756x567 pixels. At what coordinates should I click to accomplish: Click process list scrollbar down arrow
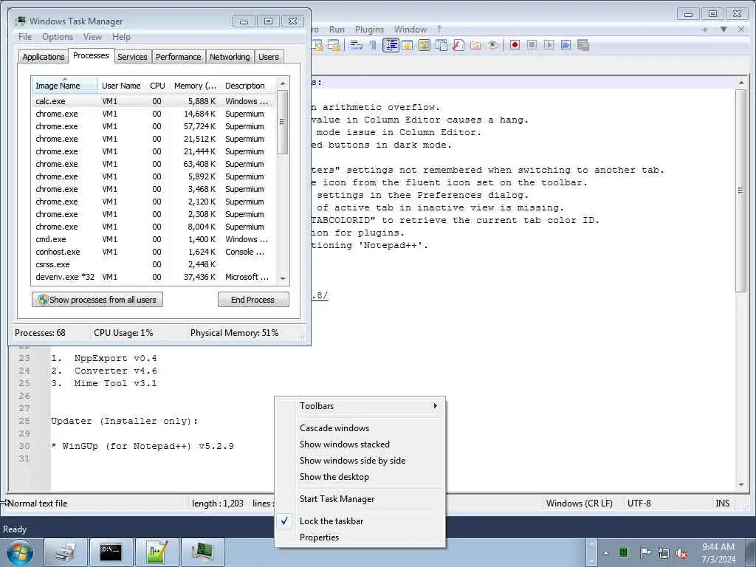click(283, 278)
